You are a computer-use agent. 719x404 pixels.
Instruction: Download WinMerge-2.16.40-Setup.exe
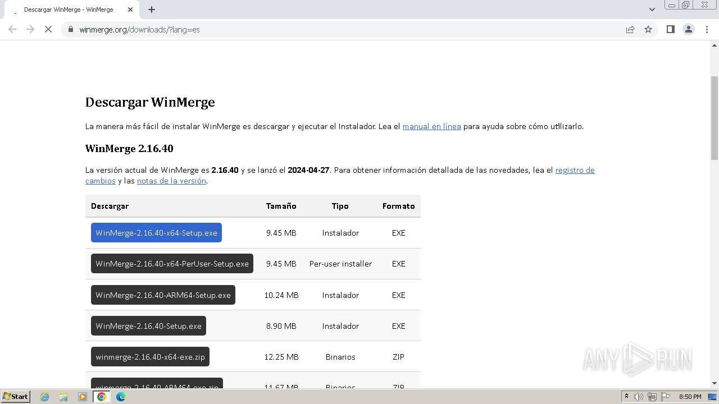[148, 326]
